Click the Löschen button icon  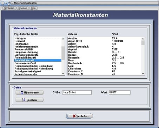(24, 100)
